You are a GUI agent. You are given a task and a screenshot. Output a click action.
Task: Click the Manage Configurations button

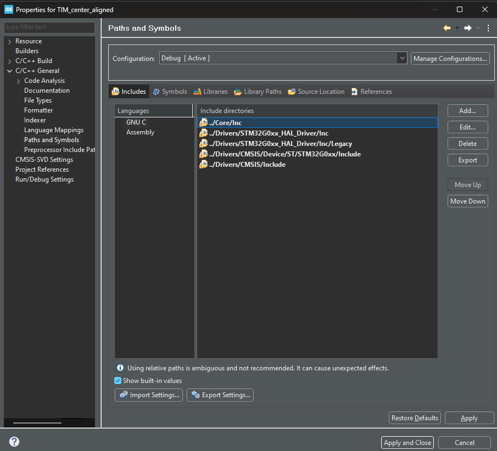pyautogui.click(x=450, y=58)
